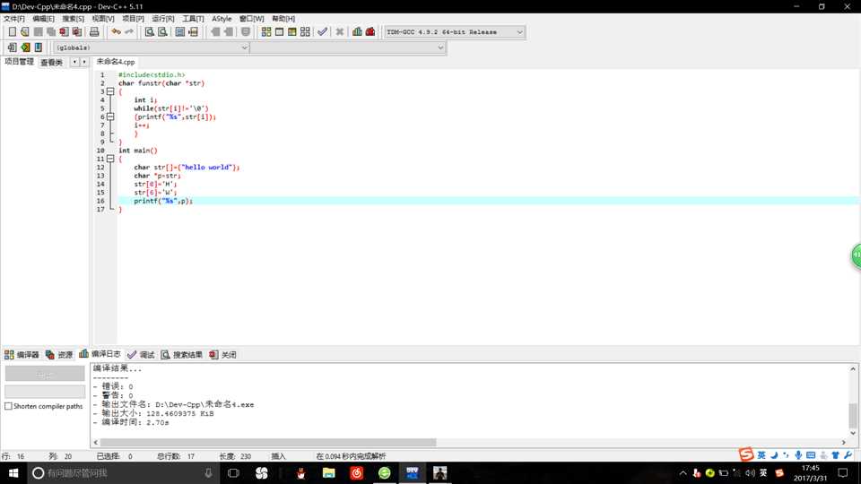Open the 运行[R] menu
Image resolution: width=861 pixels, height=484 pixels.
pyautogui.click(x=163, y=19)
